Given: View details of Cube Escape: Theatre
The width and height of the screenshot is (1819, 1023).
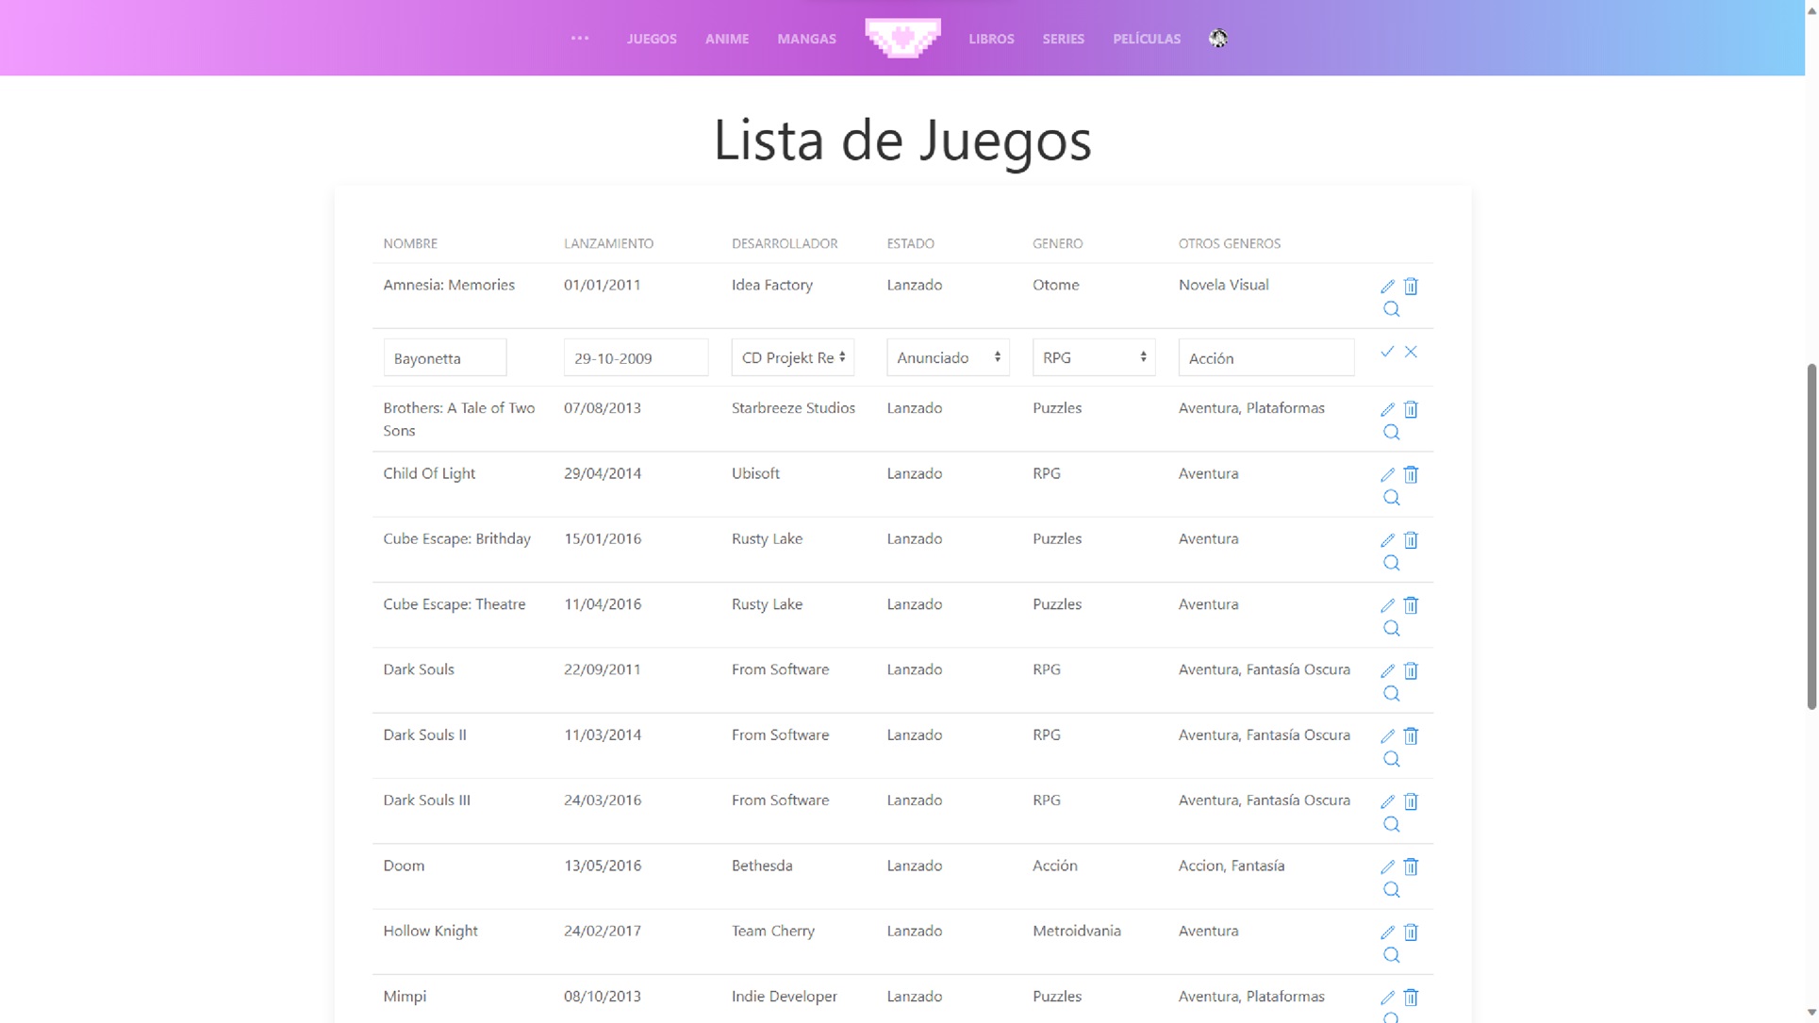Looking at the screenshot, I should pos(1391,629).
